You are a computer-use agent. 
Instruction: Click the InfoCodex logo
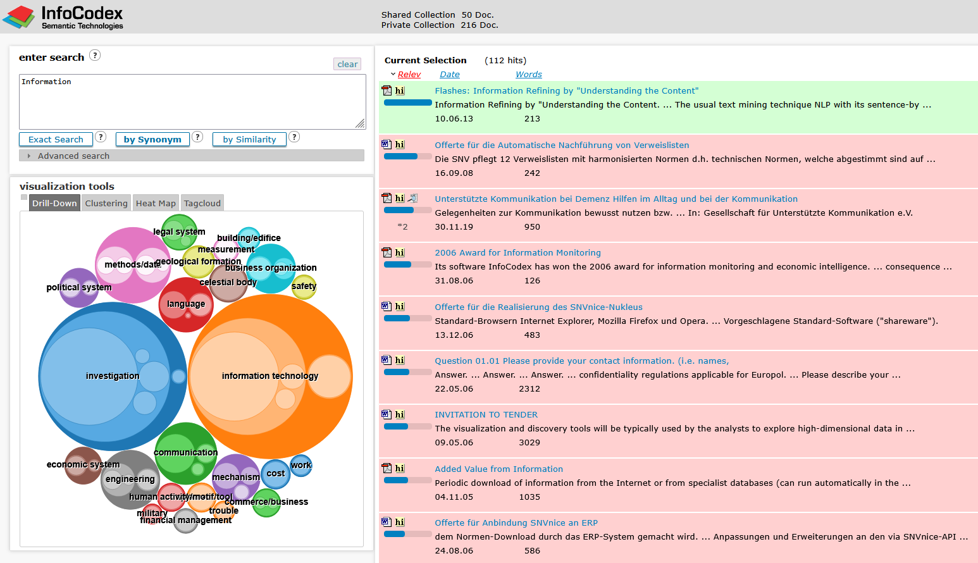tap(63, 17)
